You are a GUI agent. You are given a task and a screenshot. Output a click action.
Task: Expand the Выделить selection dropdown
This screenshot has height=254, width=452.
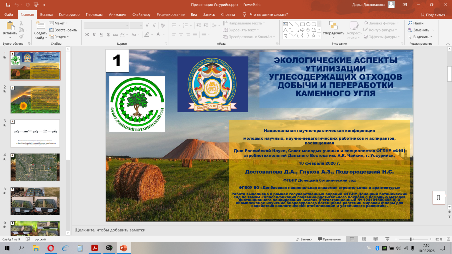coord(421,37)
